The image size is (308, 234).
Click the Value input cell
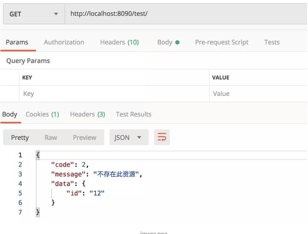(x=258, y=94)
